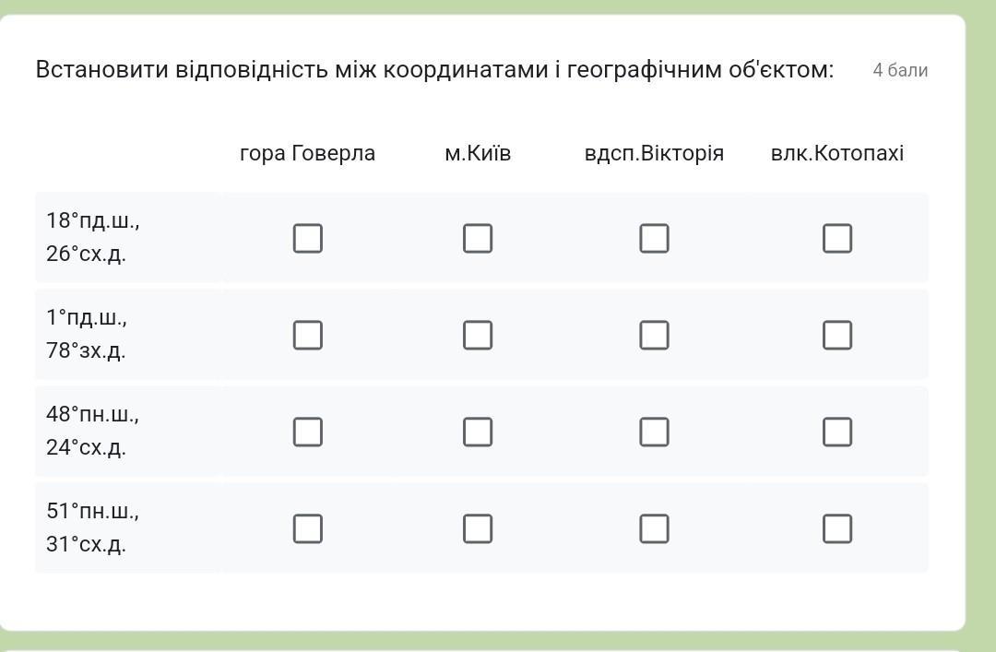996x652 pixels.
Task: Select вдсп.Вікторія for 1°пд.ш., 78°зх.д.
Action: (654, 335)
